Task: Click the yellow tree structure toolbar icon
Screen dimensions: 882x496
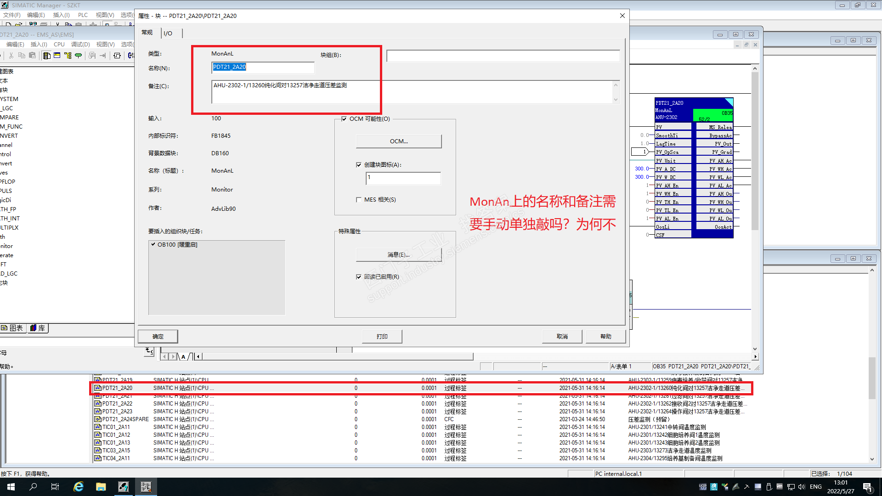Action: [68, 56]
